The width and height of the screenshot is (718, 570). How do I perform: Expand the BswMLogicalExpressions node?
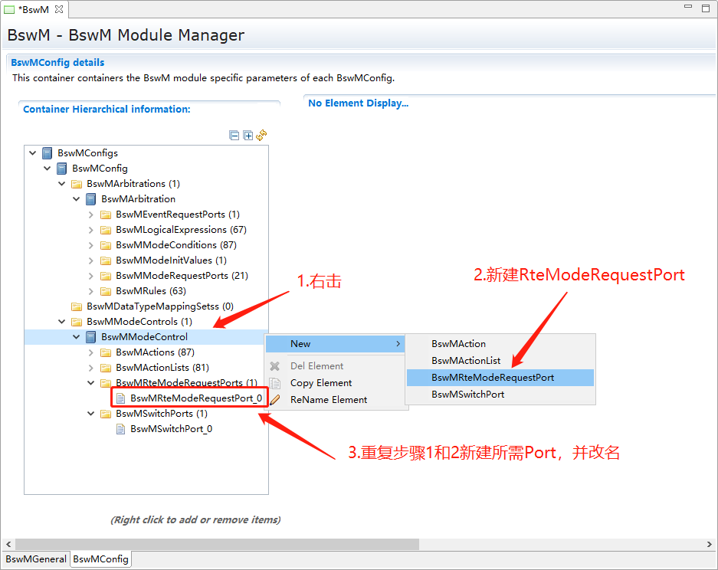(91, 230)
